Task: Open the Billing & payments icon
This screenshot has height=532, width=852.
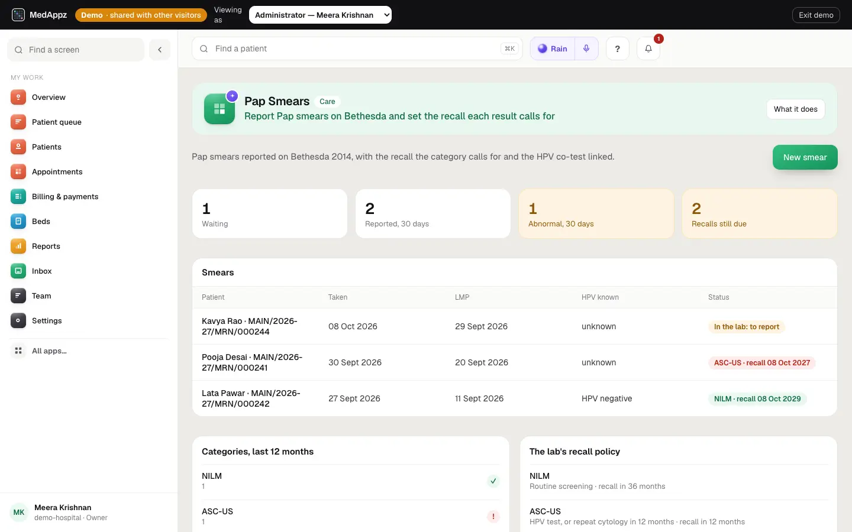Action: pyautogui.click(x=18, y=197)
